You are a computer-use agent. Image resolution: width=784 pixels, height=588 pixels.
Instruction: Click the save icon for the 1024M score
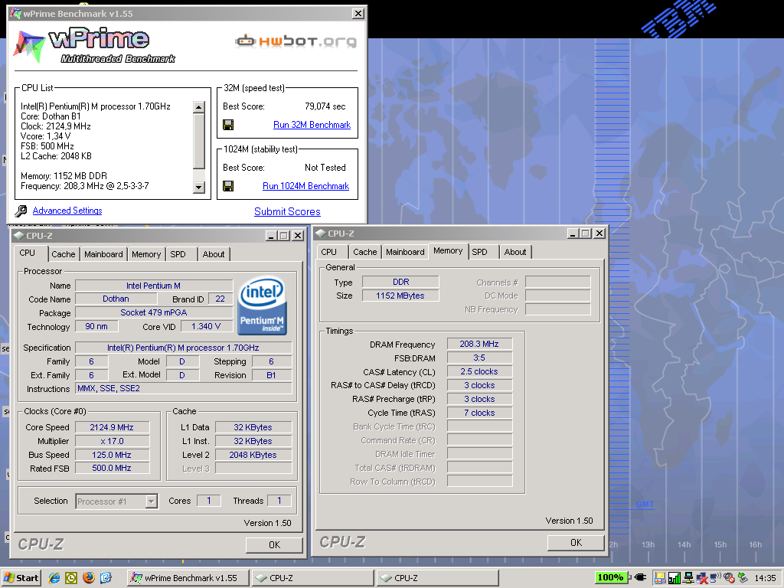(228, 186)
